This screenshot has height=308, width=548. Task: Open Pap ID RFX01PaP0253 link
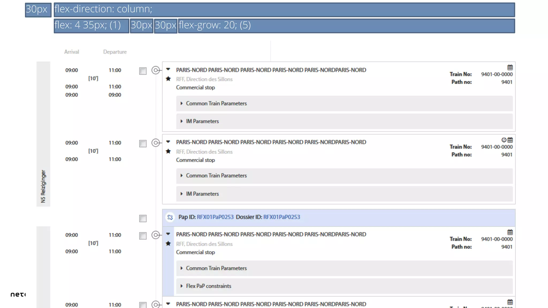pos(215,217)
